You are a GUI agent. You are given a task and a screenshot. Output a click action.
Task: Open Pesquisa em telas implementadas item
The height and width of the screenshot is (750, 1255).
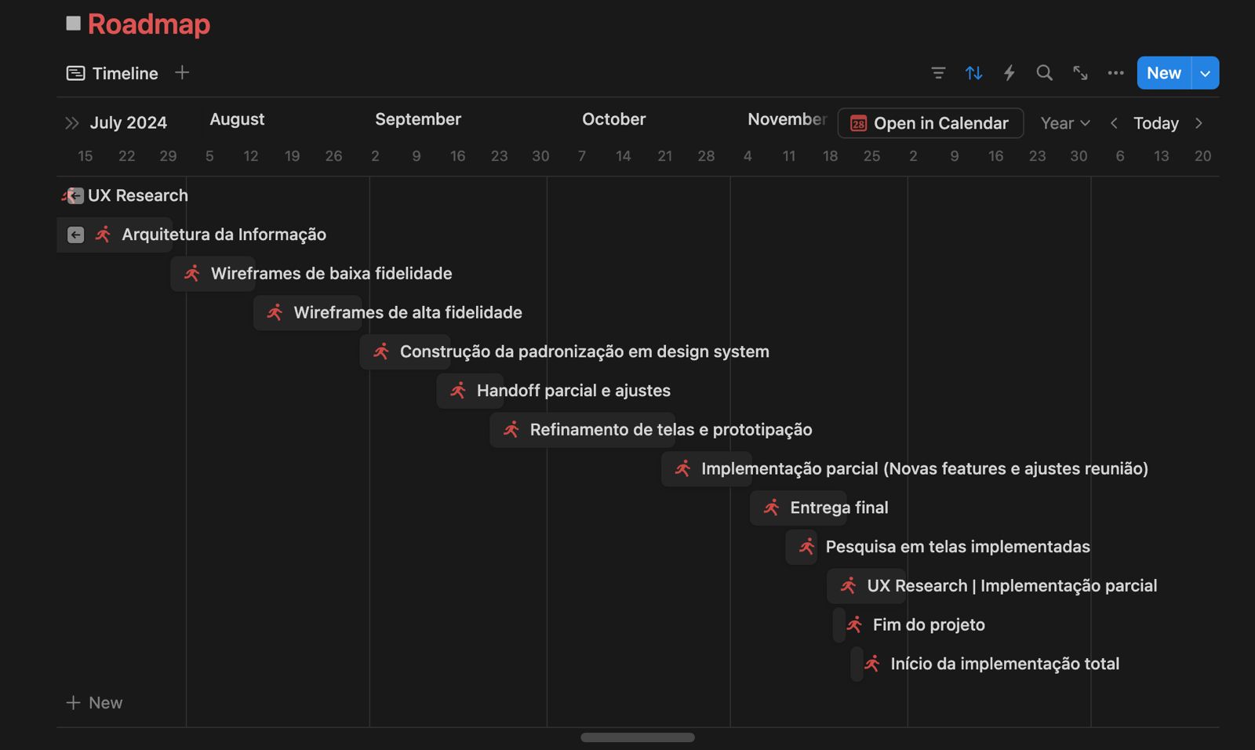coord(958,546)
